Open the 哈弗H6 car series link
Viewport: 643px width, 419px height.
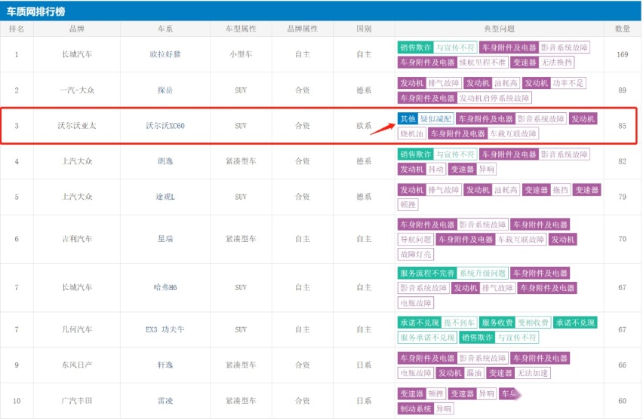click(x=165, y=288)
